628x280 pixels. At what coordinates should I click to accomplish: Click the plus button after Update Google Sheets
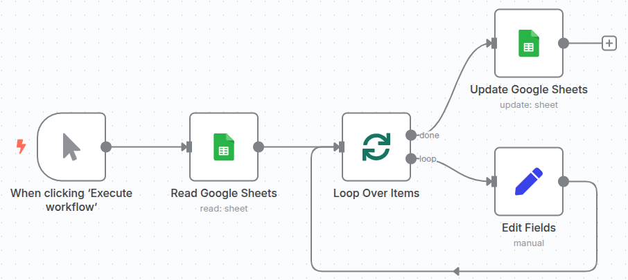tap(609, 43)
